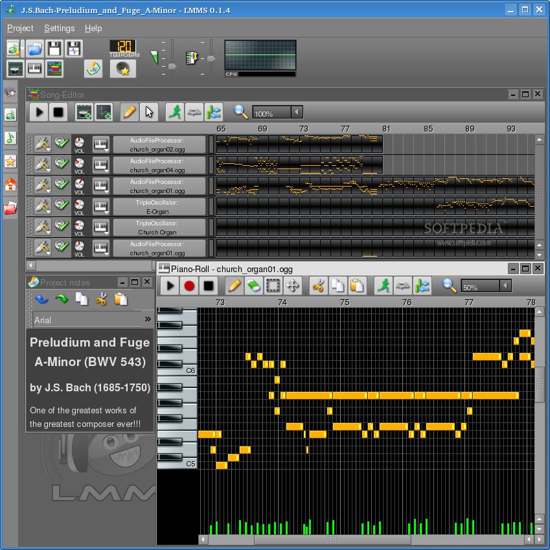Screen dimensions: 550x550
Task: Open track actions for E-Organ track
Action: pos(43,206)
